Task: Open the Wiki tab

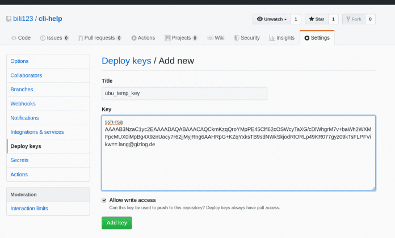Action: click(x=216, y=38)
